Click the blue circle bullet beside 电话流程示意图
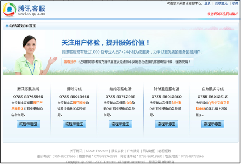 click(7, 26)
